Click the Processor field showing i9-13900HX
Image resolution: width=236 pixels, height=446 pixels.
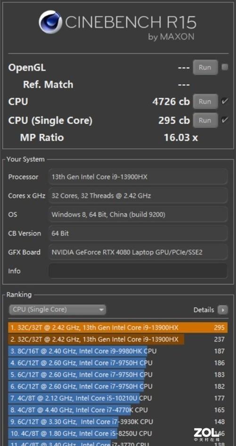point(138,176)
